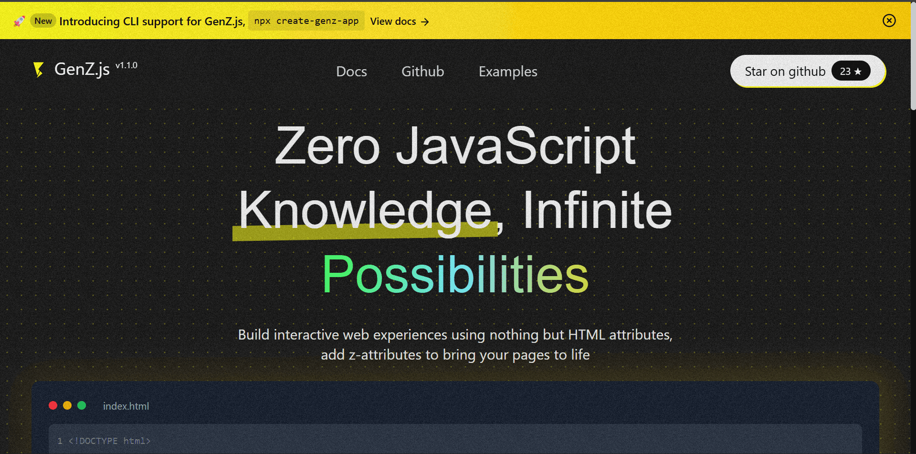Screen dimensions: 916x454
Task: Click the v1.1.0 version label
Action: (126, 65)
